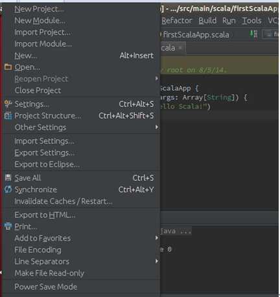
Task: Expand the Other Settings submenu arrow
Action: click(x=157, y=127)
